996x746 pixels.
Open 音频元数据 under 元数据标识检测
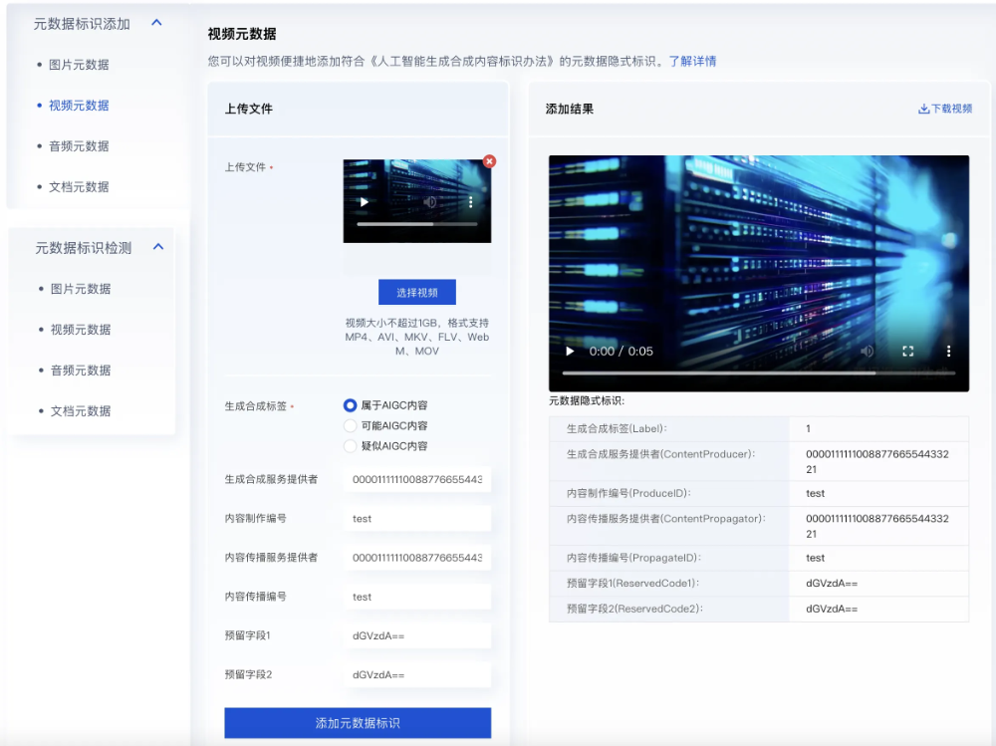(81, 371)
